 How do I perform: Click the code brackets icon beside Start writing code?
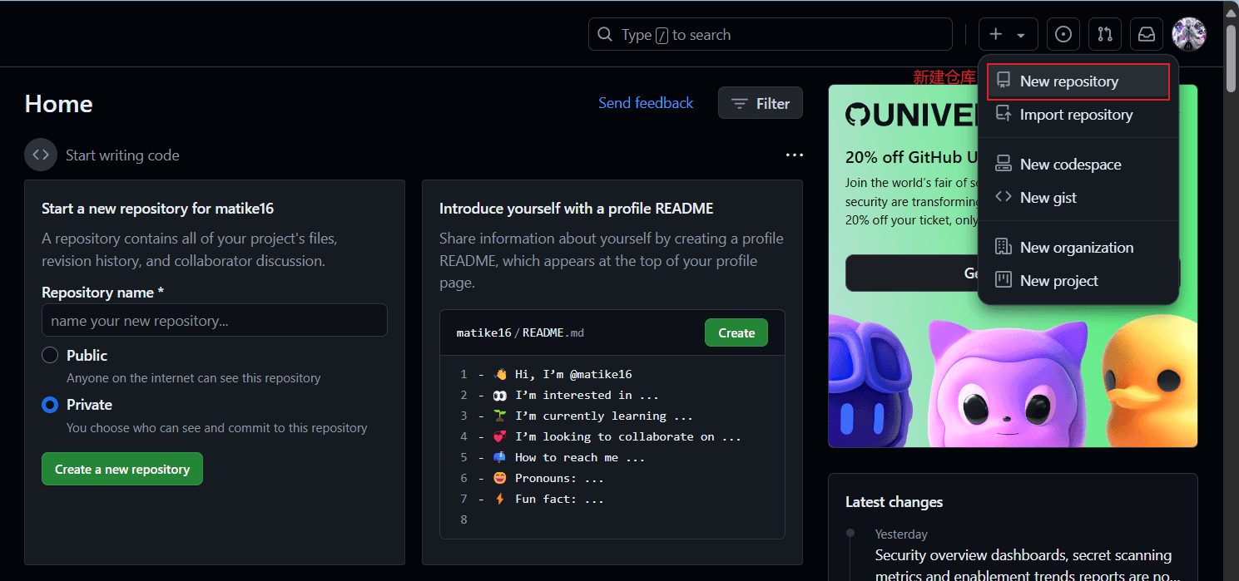41,155
